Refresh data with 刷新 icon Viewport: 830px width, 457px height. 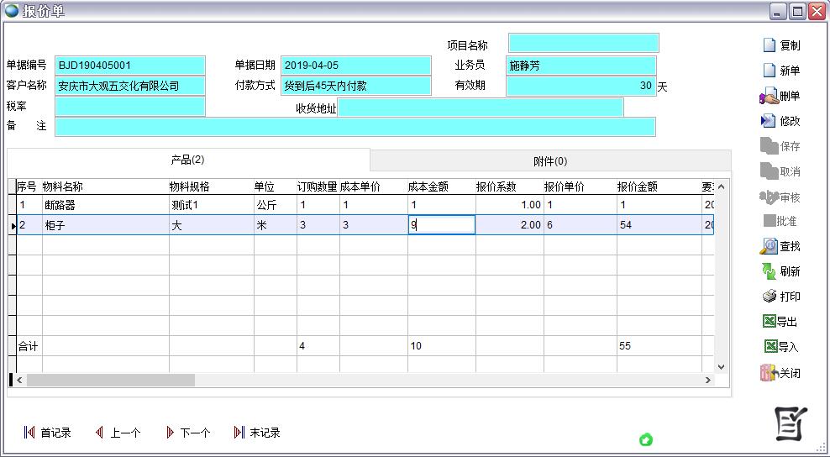point(769,271)
